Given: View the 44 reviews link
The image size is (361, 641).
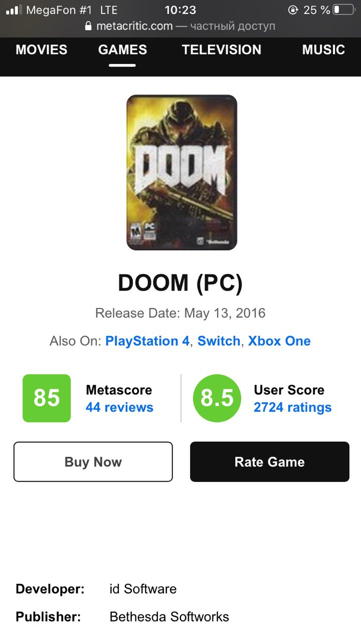Looking at the screenshot, I should (x=119, y=407).
